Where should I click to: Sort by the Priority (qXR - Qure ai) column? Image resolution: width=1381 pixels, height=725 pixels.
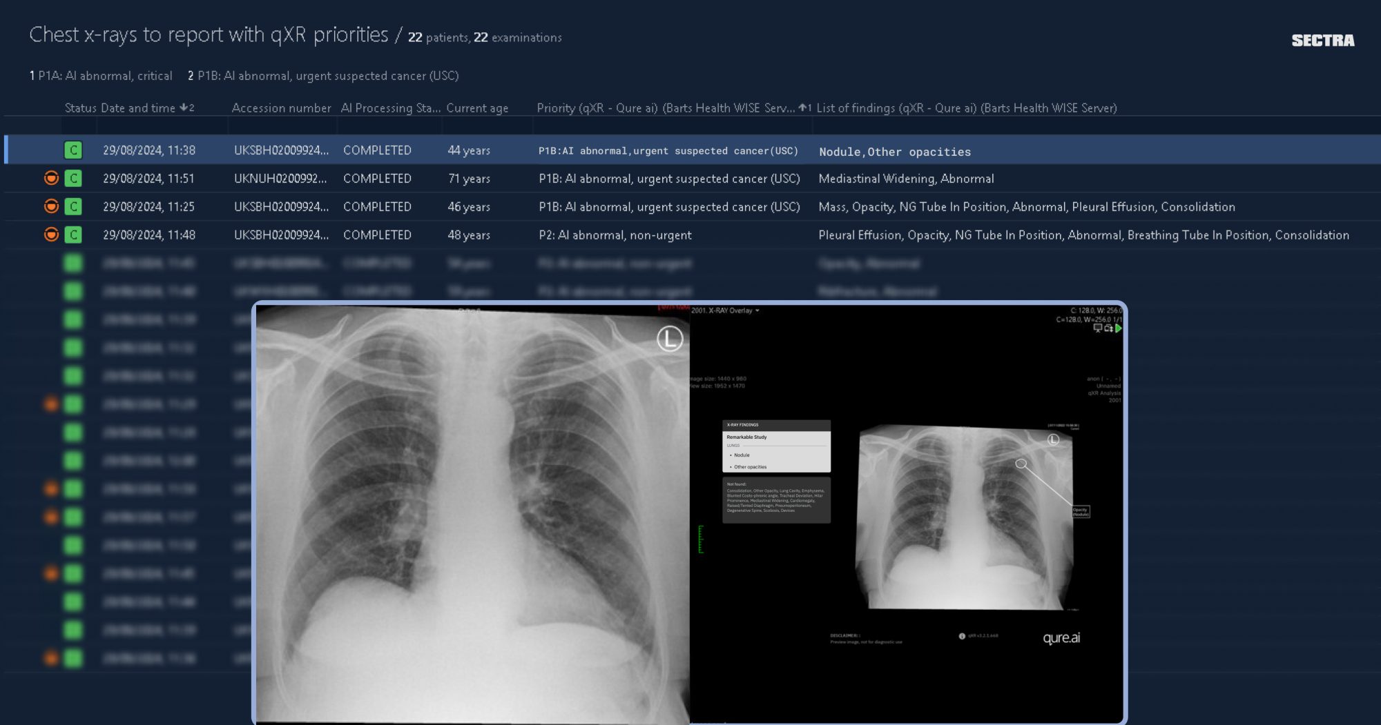click(674, 108)
